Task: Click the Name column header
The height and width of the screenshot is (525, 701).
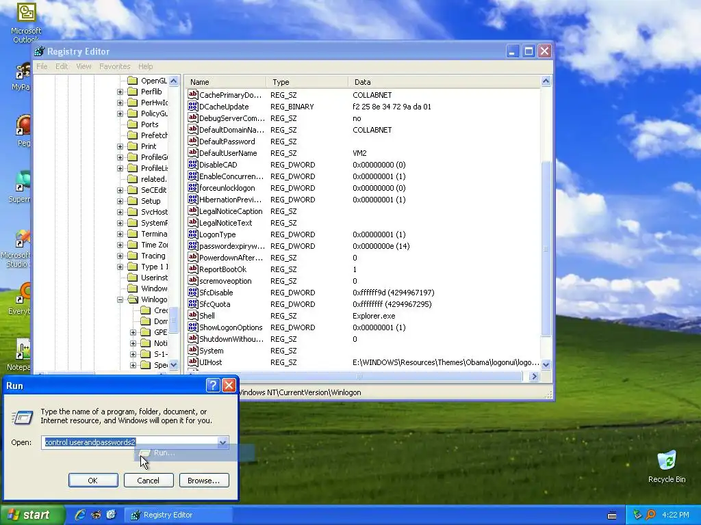Action: pyautogui.click(x=226, y=82)
